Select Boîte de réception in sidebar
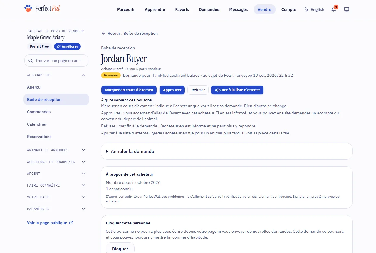The image size is (376, 253). pos(56,99)
